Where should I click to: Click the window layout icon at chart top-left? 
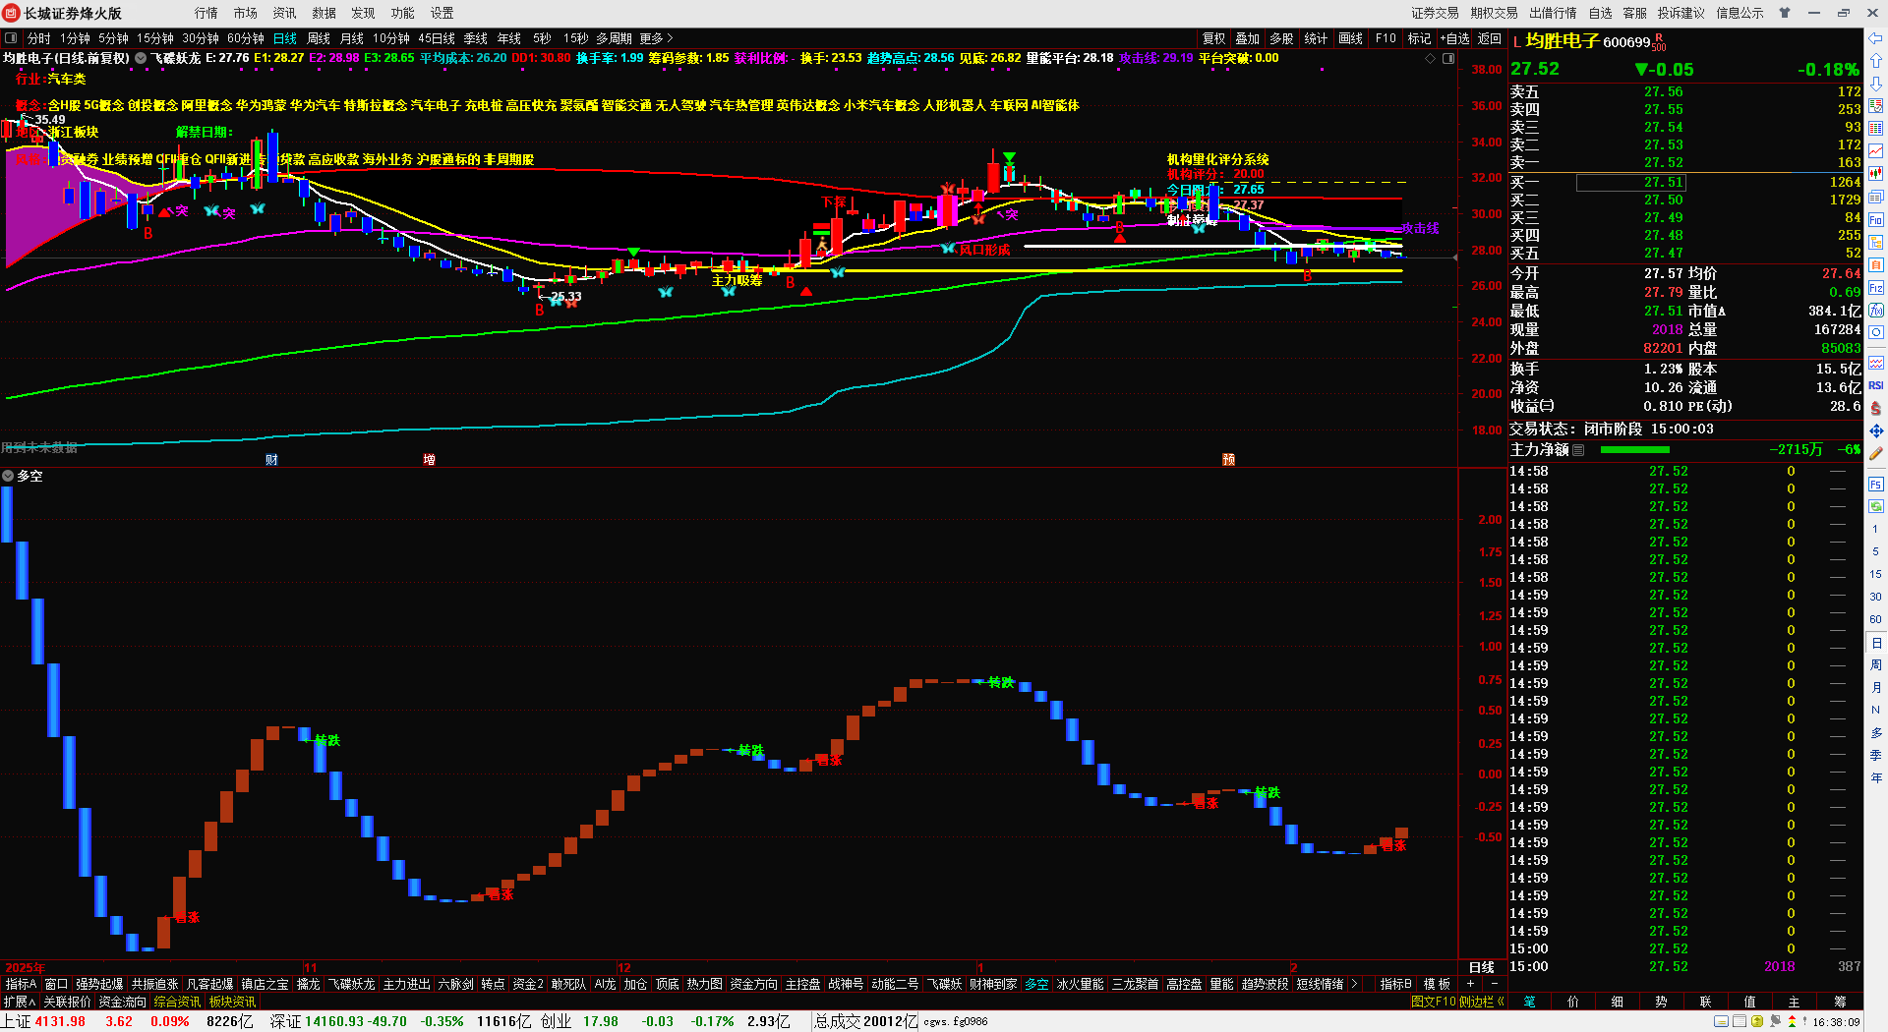click(11, 38)
